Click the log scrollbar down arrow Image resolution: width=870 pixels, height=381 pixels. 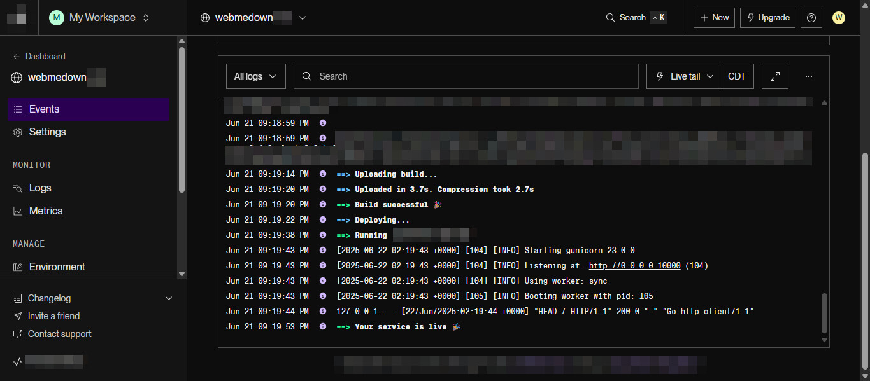point(825,340)
